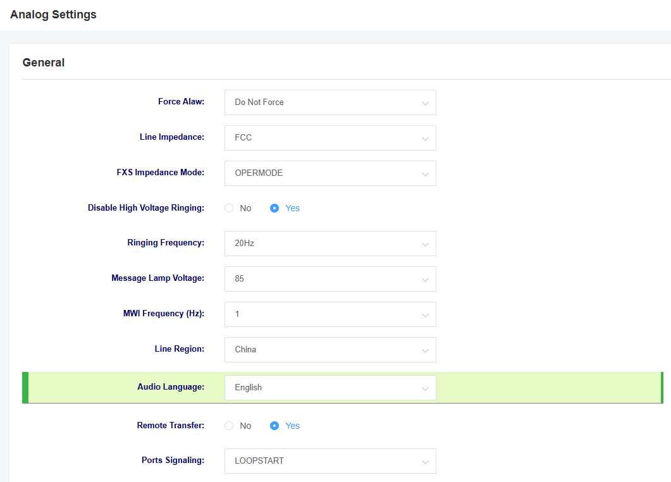Image resolution: width=671 pixels, height=482 pixels.
Task: Expand the Line Impedance FCC dropdown
Action: (330, 138)
